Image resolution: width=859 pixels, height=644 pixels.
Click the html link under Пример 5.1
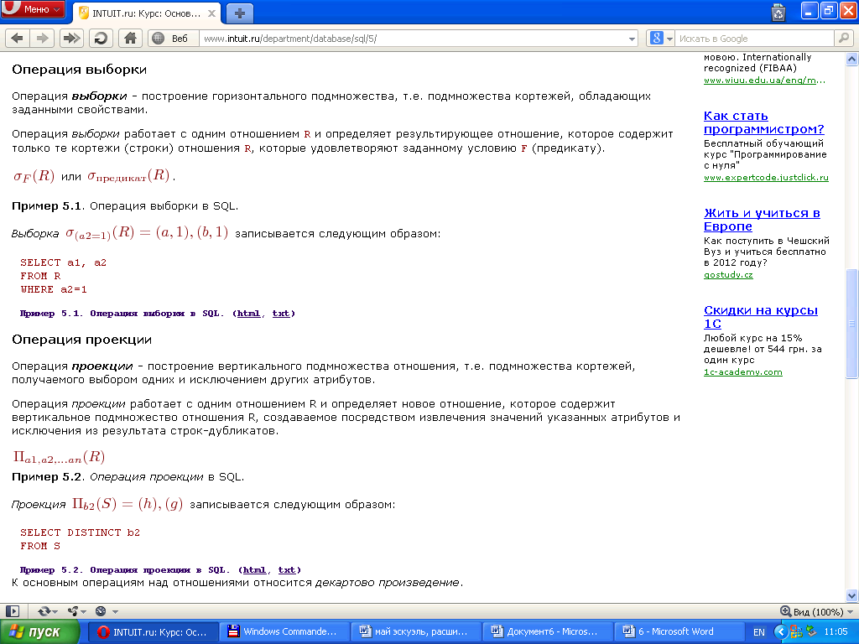(248, 313)
